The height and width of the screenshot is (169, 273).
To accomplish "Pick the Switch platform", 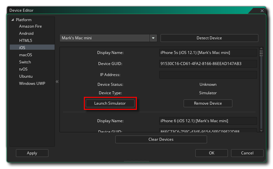I will pos(25,62).
